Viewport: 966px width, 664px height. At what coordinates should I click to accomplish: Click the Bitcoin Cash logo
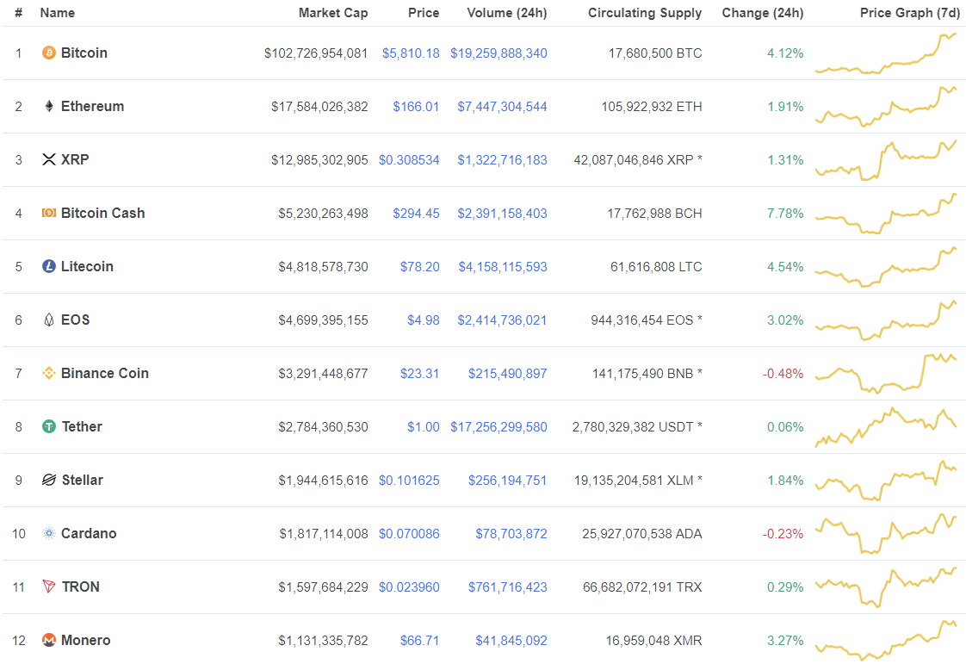tap(49, 213)
